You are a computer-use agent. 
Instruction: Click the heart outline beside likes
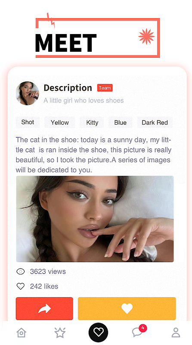21,286
